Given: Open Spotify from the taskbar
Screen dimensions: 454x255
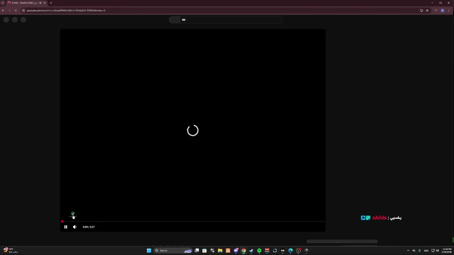Looking at the screenshot, I should tap(259, 250).
